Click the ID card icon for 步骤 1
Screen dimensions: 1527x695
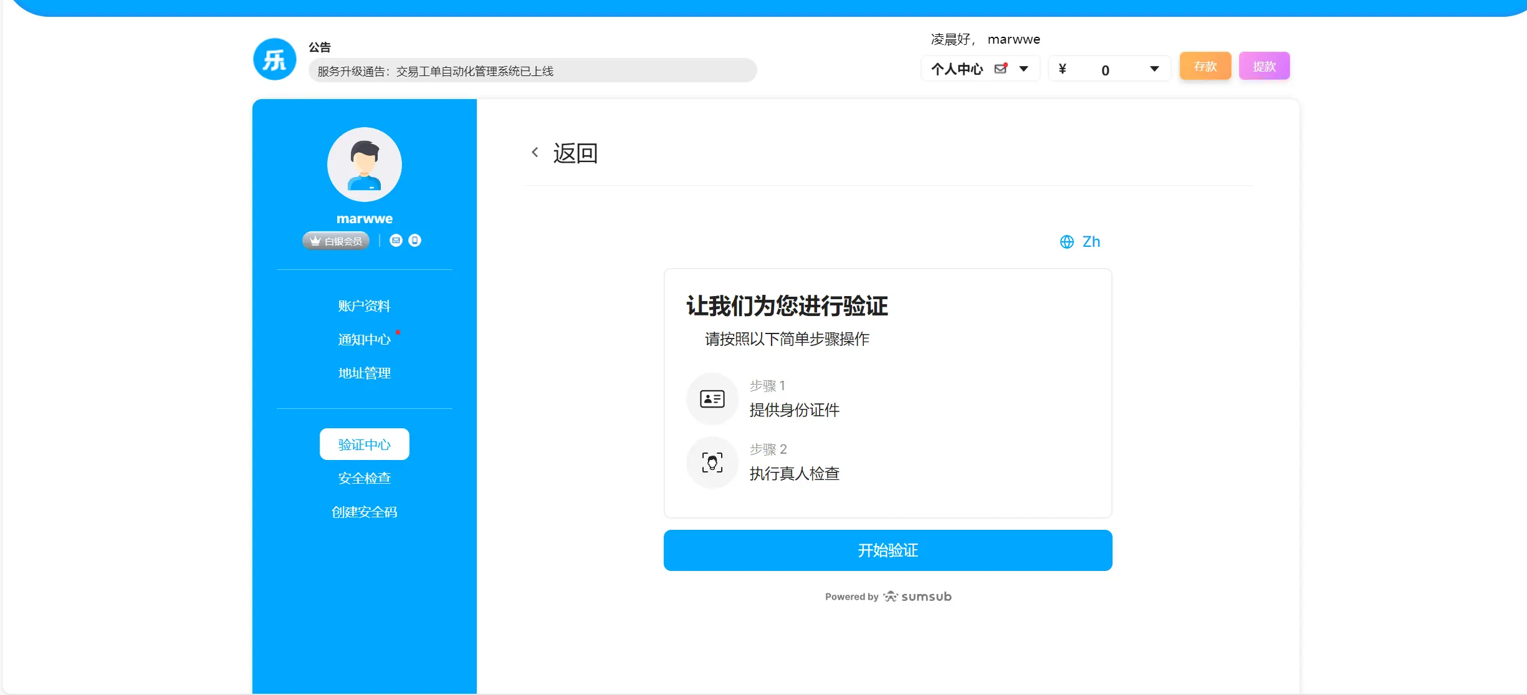coord(712,399)
